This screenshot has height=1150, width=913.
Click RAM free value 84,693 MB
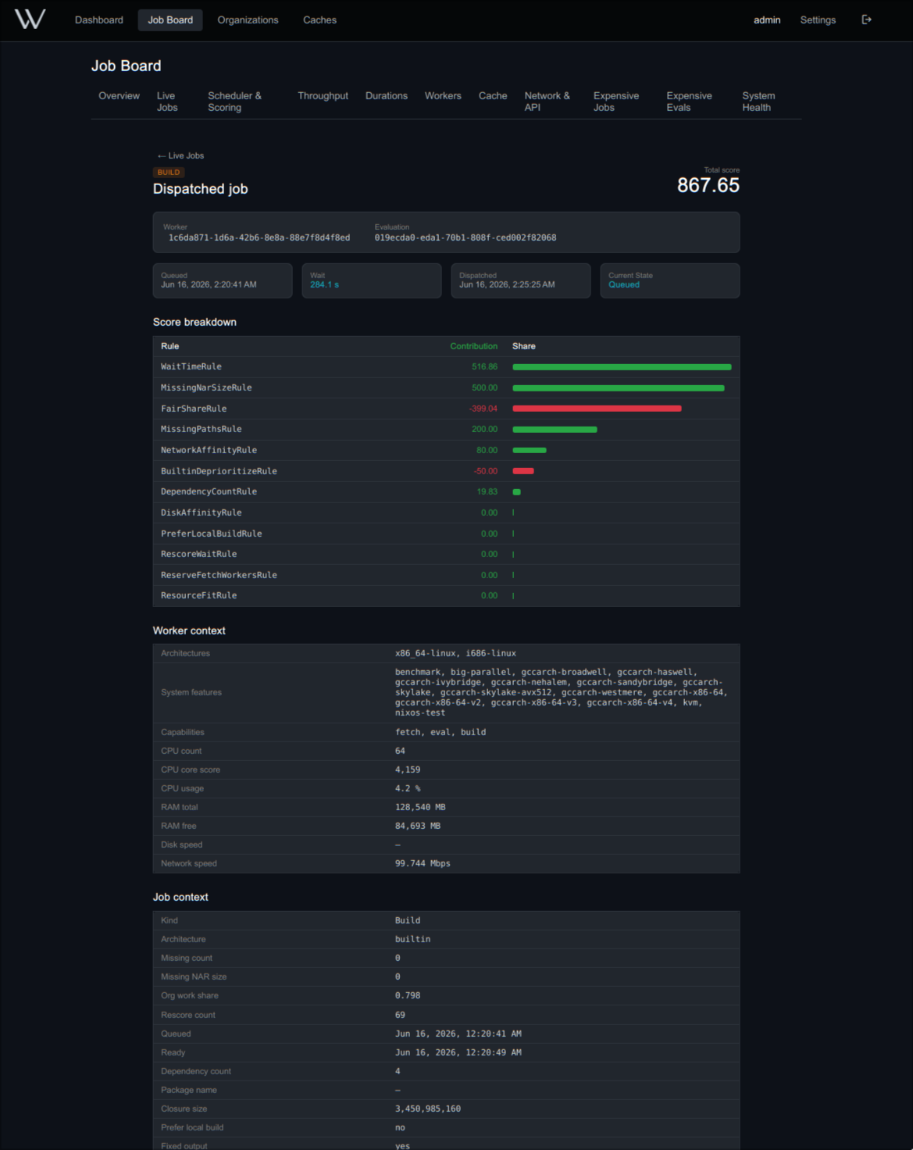pos(418,826)
